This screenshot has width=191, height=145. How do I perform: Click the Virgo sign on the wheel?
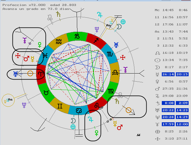[x=110, y=91]
